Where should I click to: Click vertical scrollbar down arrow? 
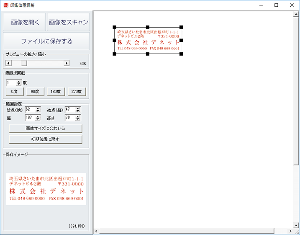pyautogui.click(x=296, y=225)
